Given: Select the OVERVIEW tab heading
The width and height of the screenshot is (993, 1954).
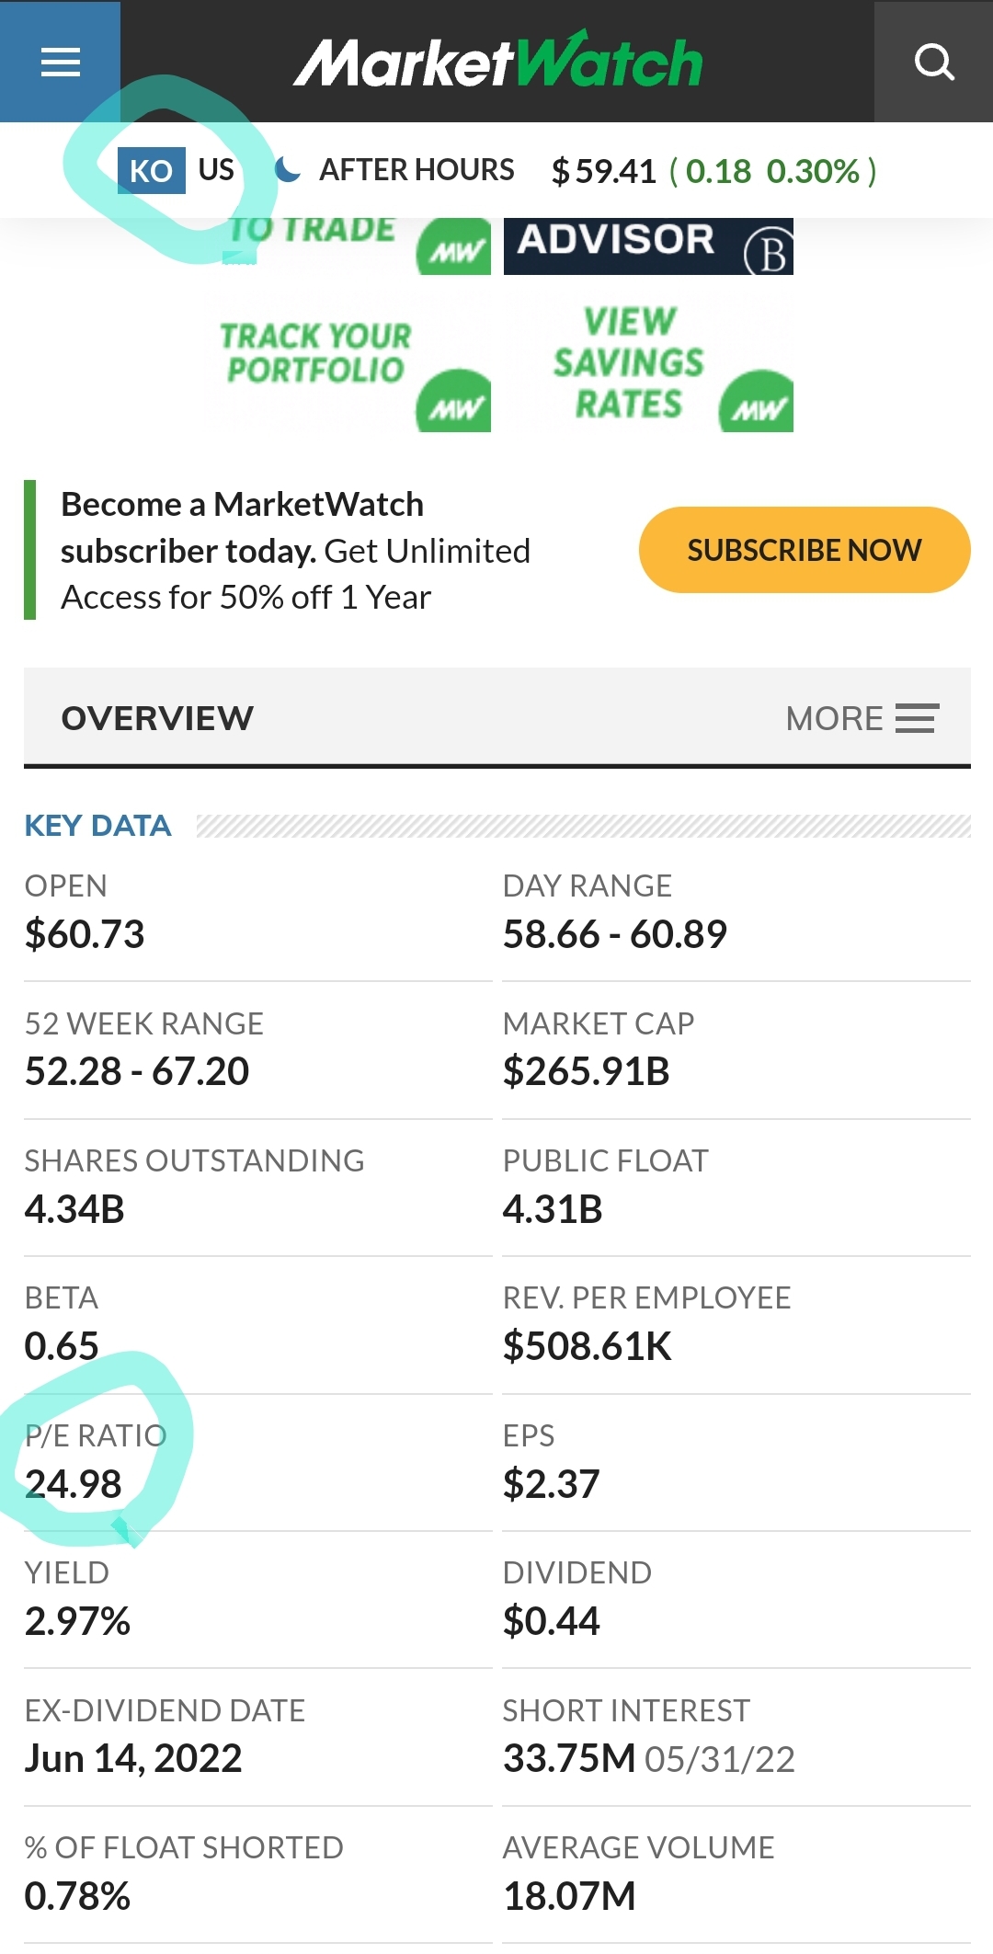Looking at the screenshot, I should 157,718.
